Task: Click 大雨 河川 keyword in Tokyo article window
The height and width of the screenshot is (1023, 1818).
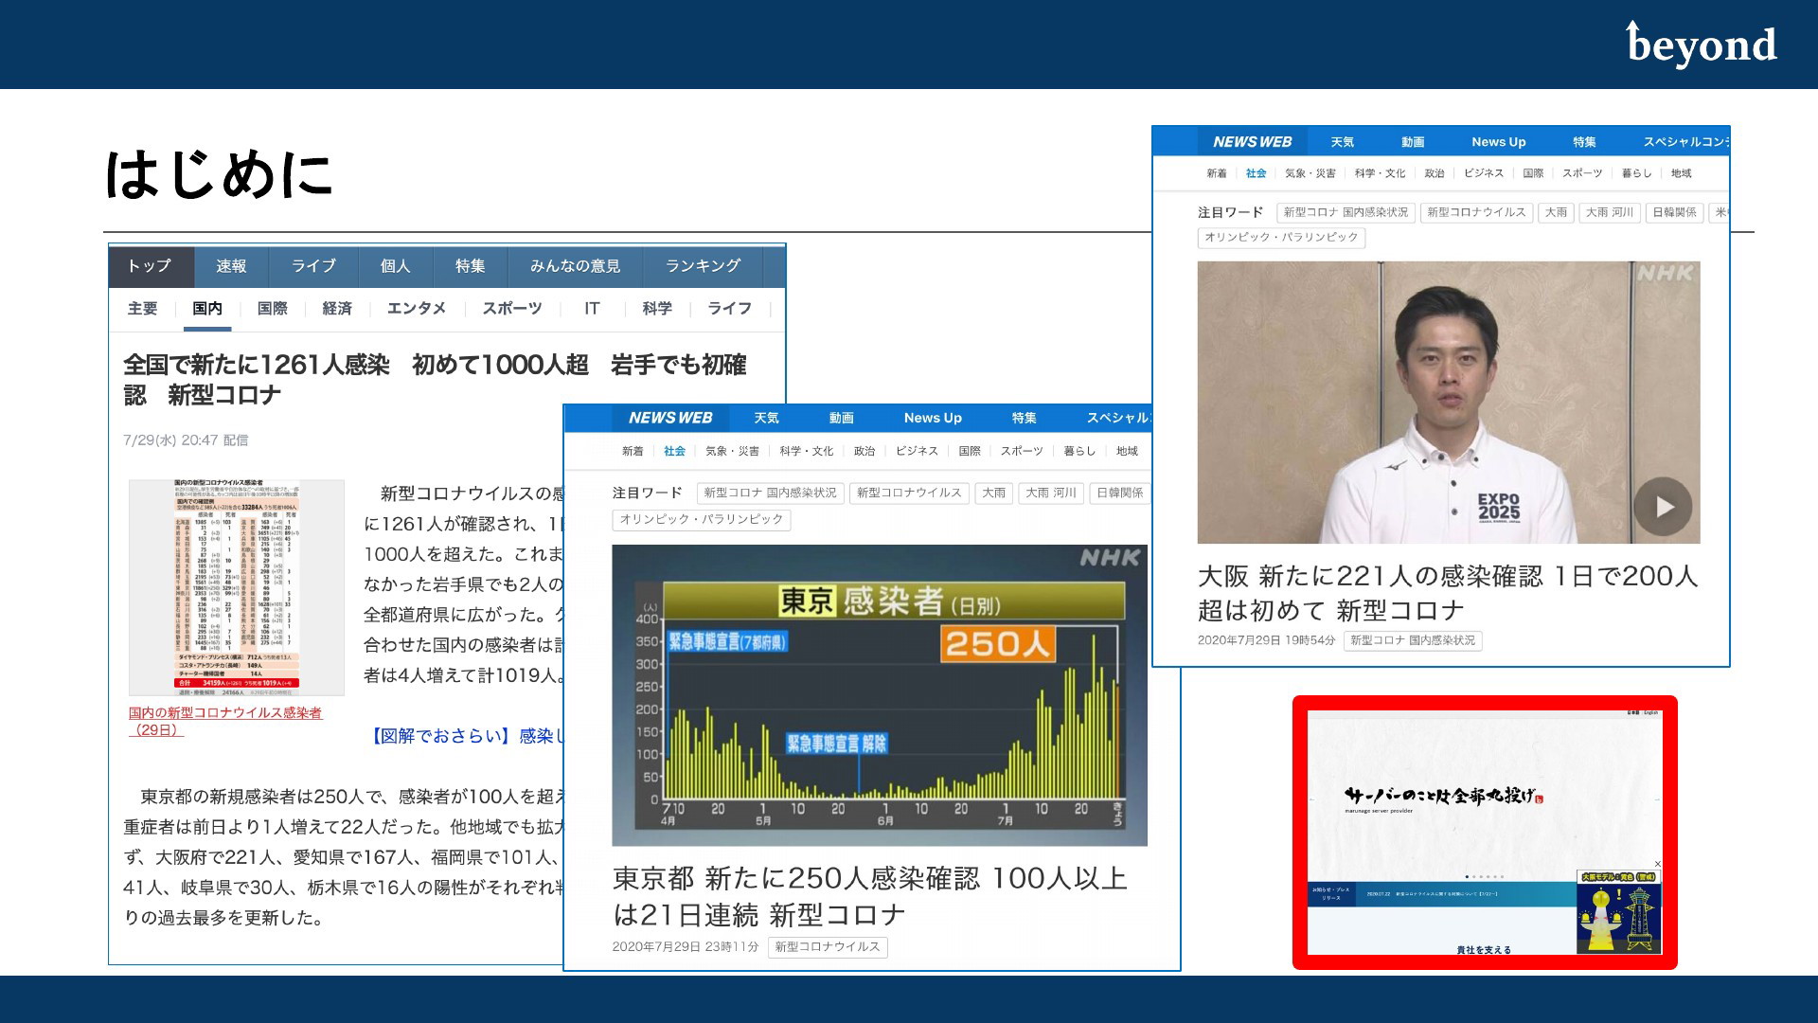Action: [x=1051, y=493]
